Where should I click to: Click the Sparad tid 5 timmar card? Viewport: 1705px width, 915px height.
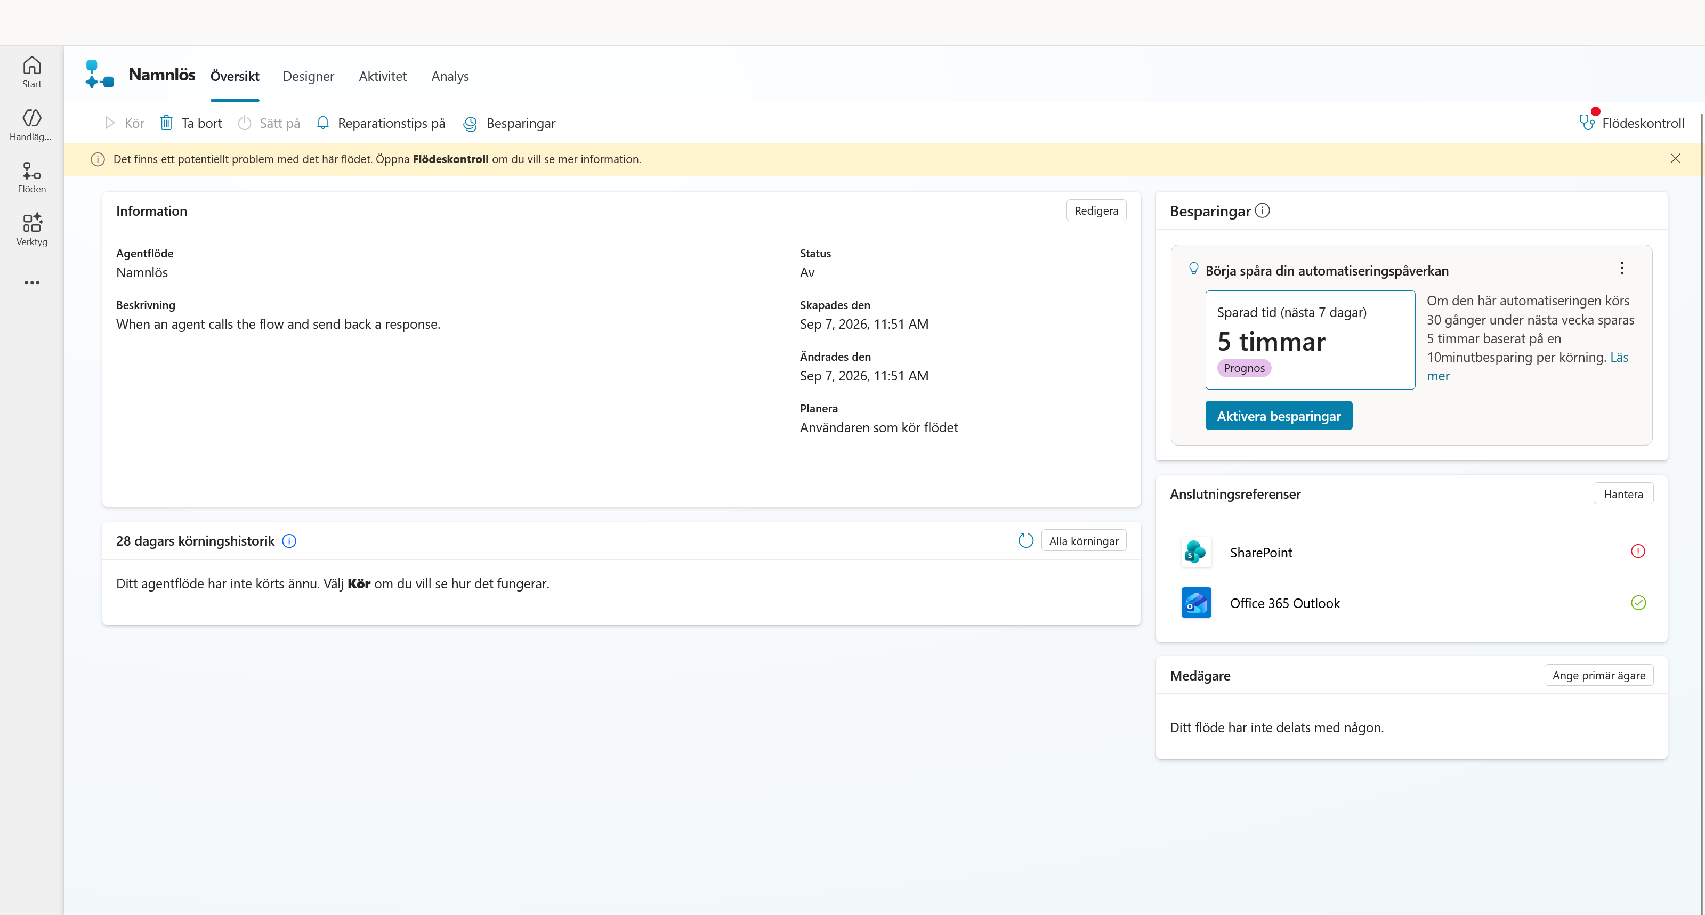1310,340
